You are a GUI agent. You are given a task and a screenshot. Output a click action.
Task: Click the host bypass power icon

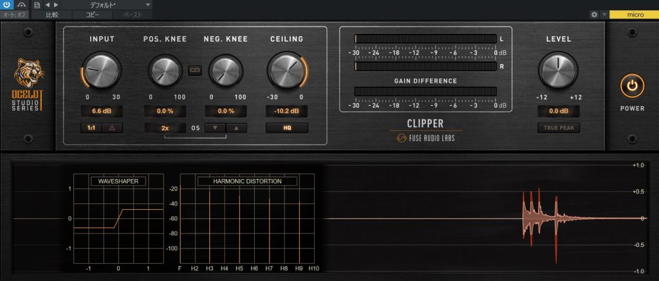click(6, 4)
